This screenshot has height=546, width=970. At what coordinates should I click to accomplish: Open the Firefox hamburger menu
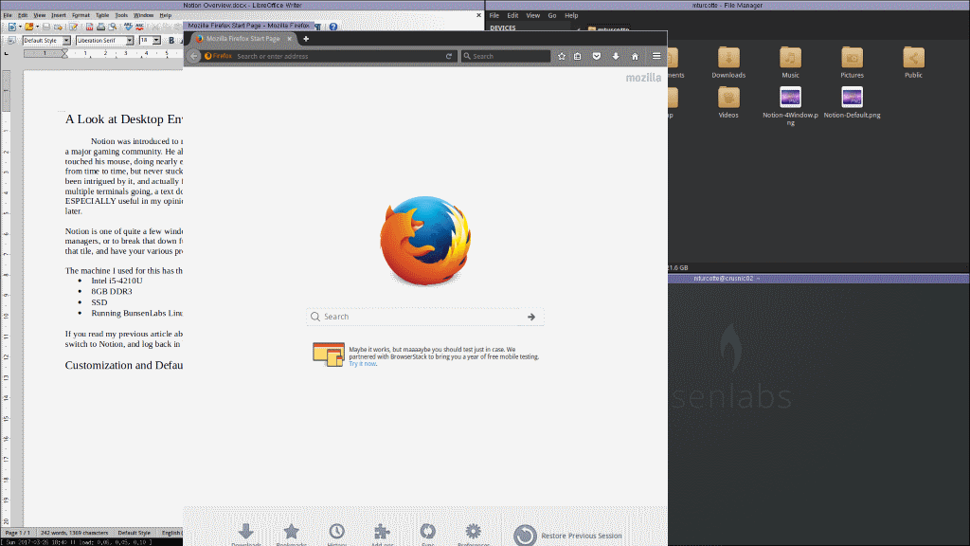coord(656,56)
